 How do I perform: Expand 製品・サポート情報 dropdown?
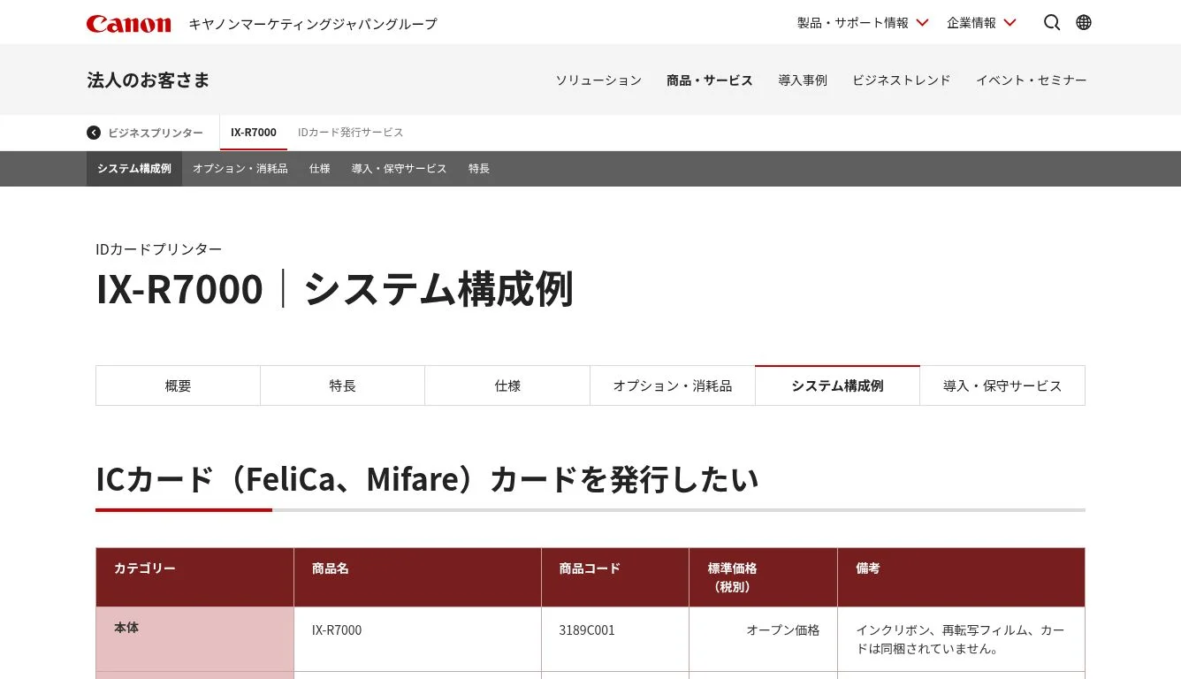click(863, 23)
